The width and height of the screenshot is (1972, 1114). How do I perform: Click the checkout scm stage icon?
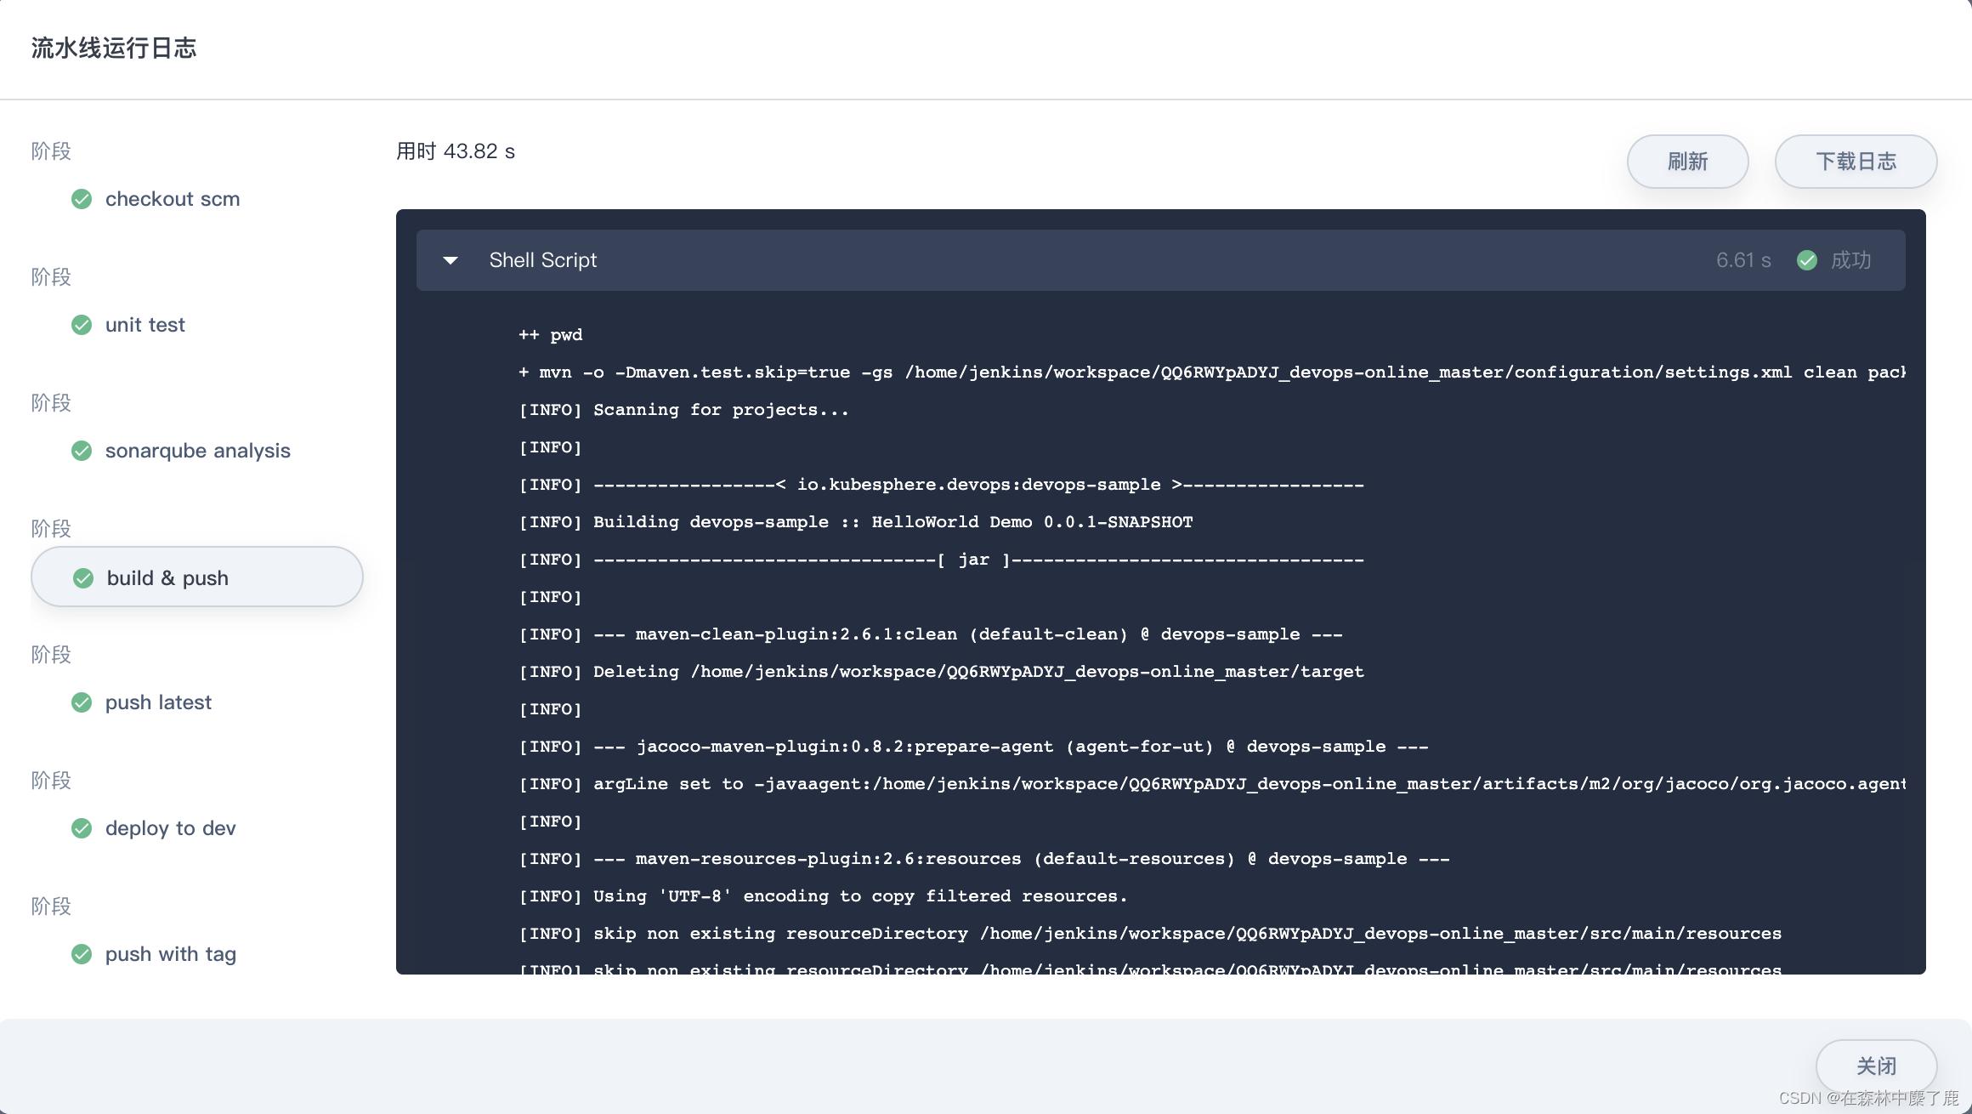coord(82,198)
